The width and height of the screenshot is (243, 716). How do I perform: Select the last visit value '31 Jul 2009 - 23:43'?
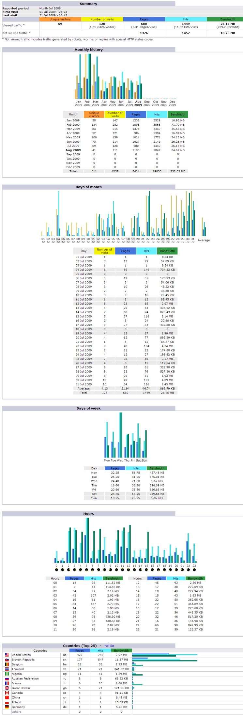(53, 15)
